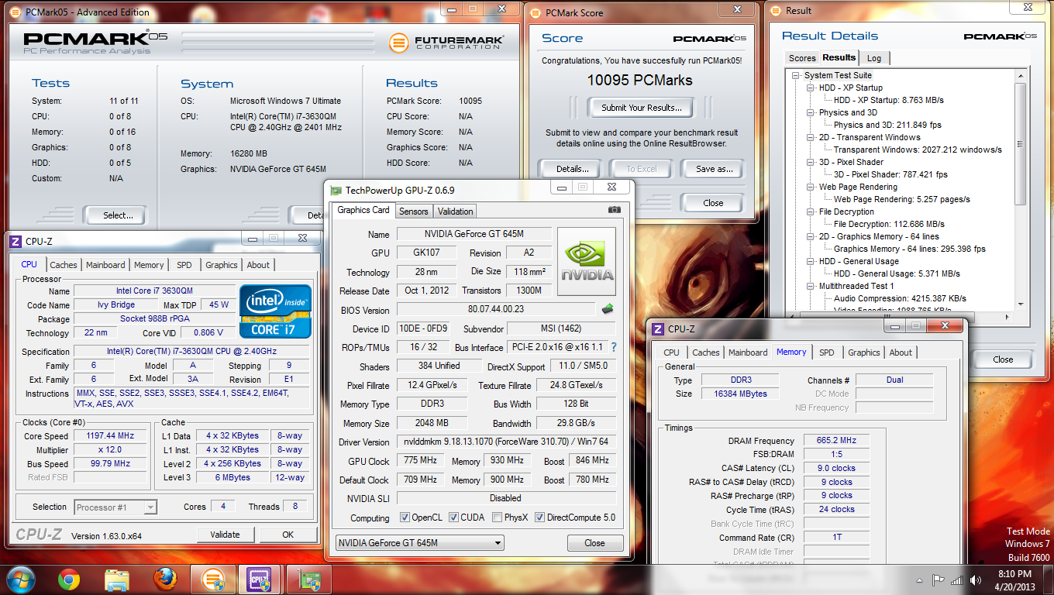
Task: Click the Close button in GPU-Z
Action: [x=595, y=543]
